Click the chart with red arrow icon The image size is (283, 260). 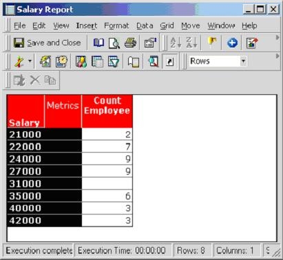click(252, 43)
